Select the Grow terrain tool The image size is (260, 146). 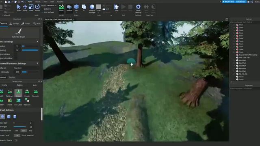[x=18, y=93]
